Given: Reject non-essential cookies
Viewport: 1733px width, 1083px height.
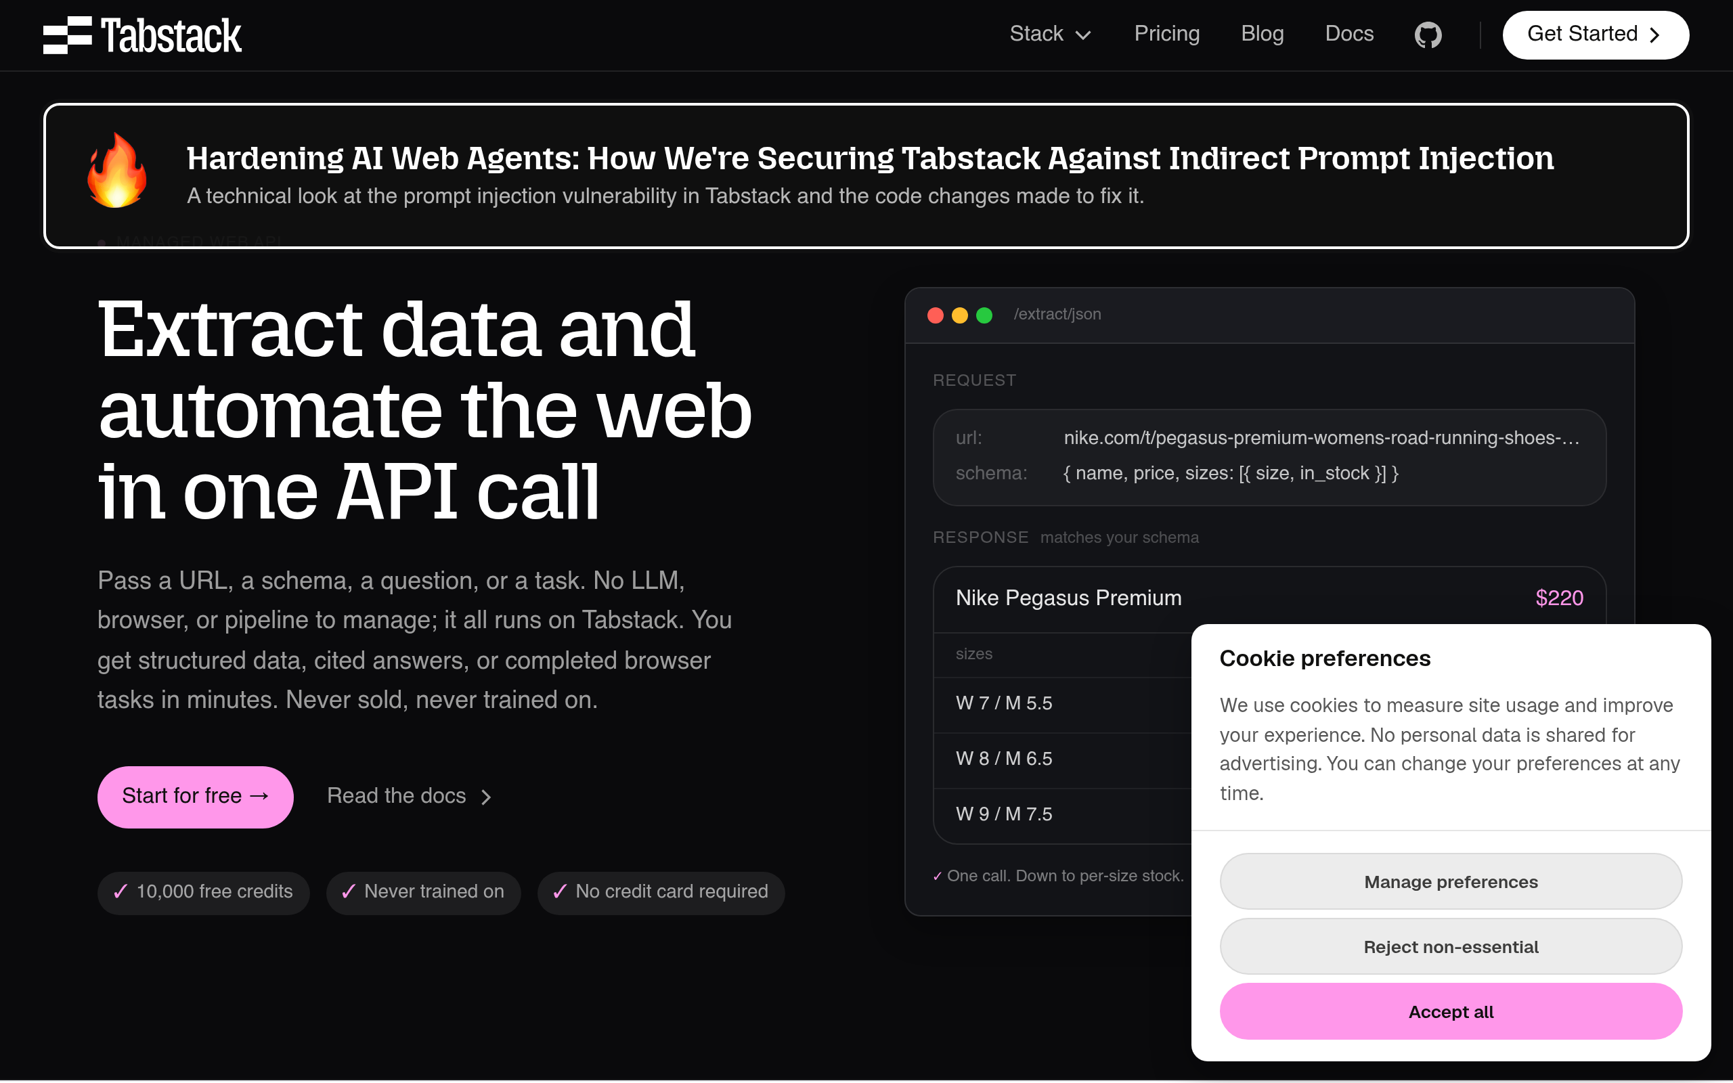Looking at the screenshot, I should 1451,947.
